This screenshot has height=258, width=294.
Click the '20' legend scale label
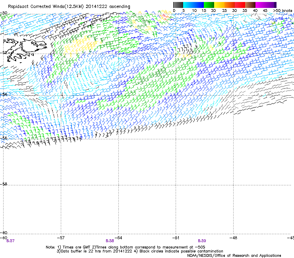click(213, 10)
